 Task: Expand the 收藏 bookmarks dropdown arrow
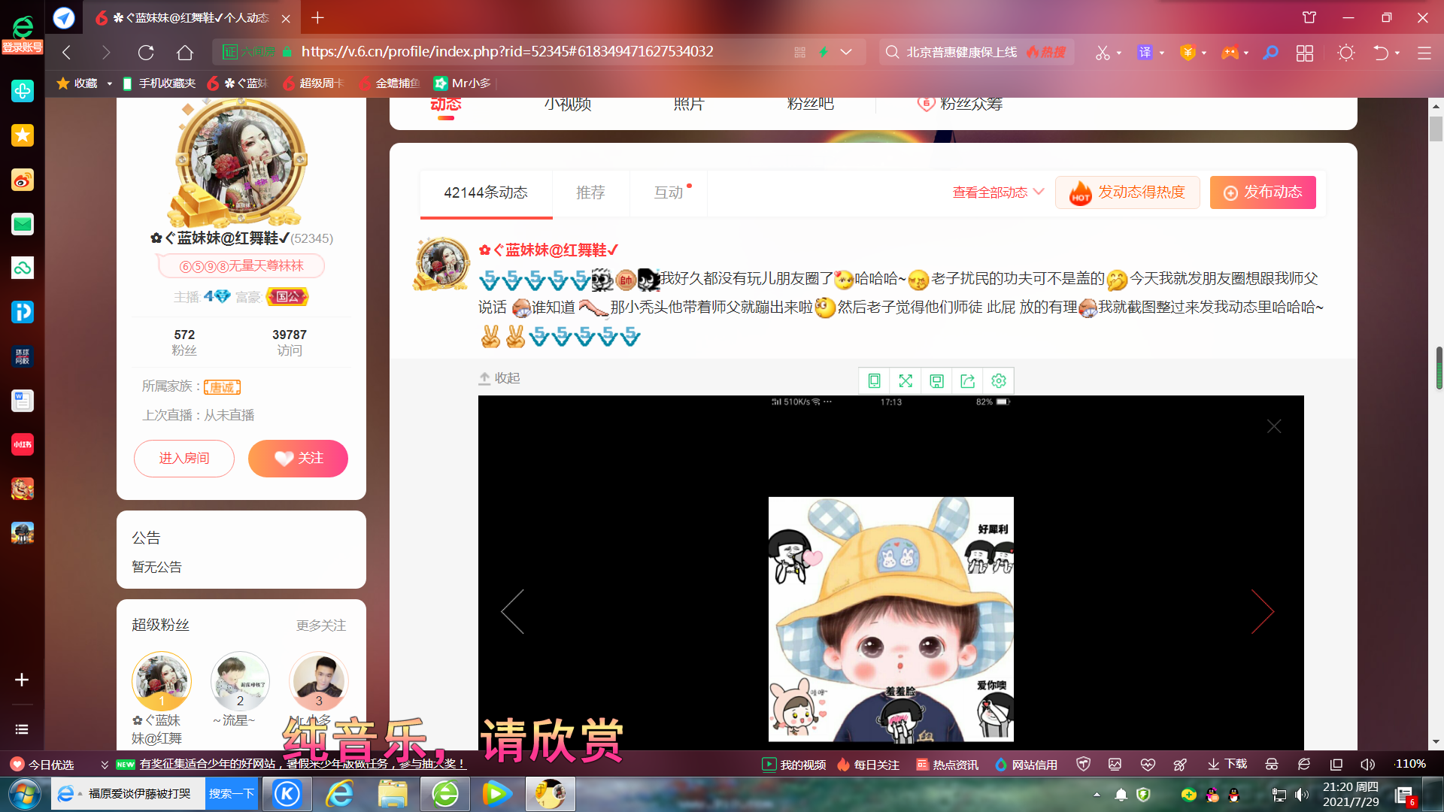click(110, 83)
